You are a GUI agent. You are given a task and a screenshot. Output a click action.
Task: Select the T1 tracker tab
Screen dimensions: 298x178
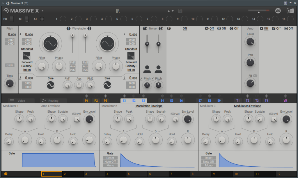click(x=238, y=101)
